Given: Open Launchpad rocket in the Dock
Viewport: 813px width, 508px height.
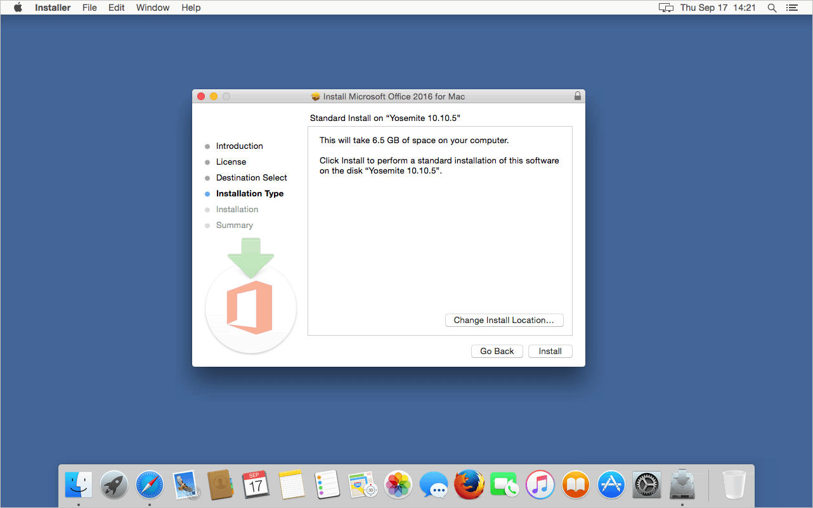Looking at the screenshot, I should point(114,485).
